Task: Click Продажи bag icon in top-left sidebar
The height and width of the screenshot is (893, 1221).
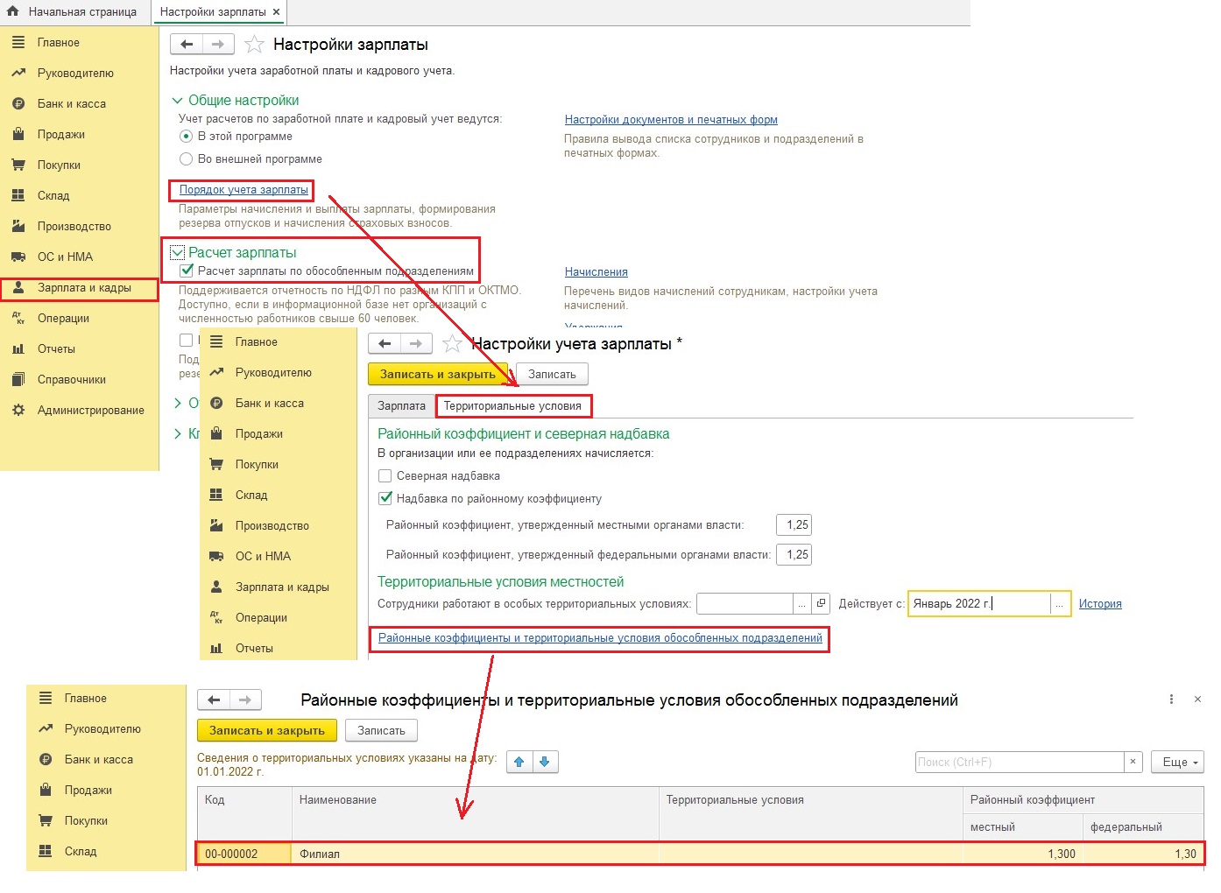Action: coord(18,134)
